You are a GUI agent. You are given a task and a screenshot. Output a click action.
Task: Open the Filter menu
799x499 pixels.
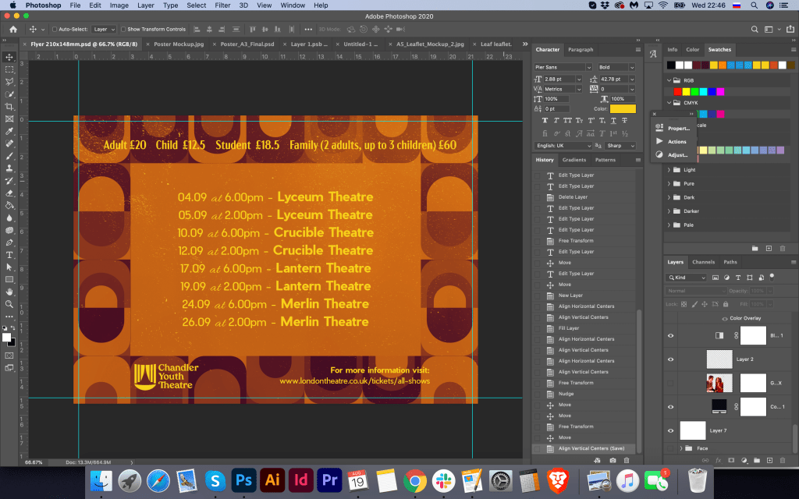pyautogui.click(x=222, y=5)
